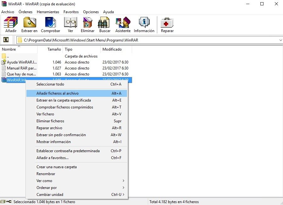Image resolution: width=283 pixels, height=205 pixels.
Task: Choose Ver fichero in the context menu
Action: click(x=77, y=114)
